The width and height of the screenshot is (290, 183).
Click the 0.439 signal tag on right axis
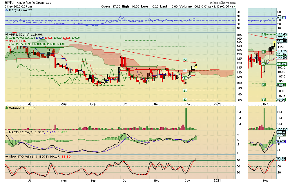[x=281, y=141]
